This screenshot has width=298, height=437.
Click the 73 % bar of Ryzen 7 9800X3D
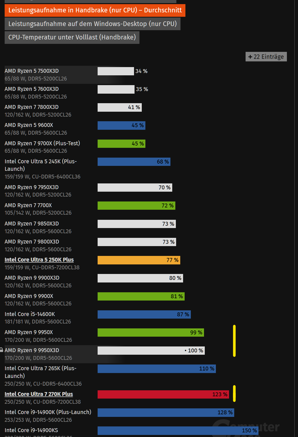point(137,242)
